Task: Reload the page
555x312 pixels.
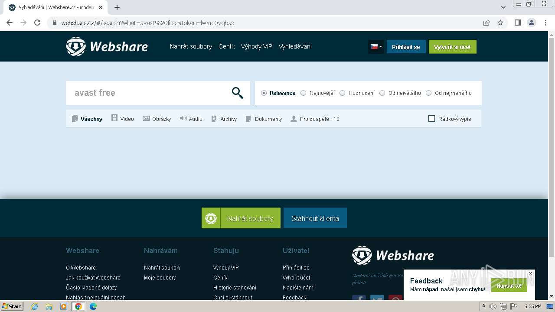Action: (x=37, y=23)
